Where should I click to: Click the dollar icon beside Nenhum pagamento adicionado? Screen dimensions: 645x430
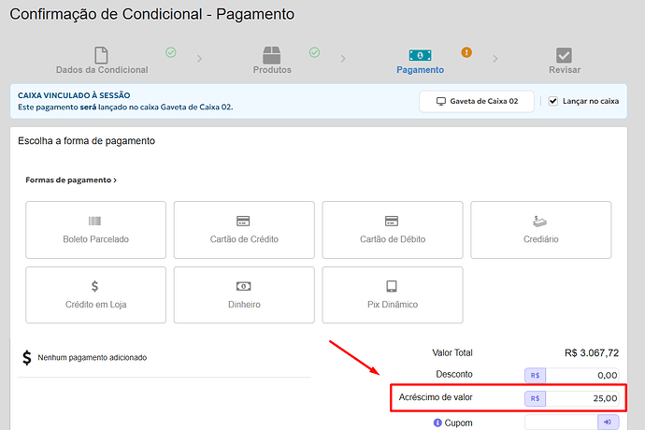pyautogui.click(x=27, y=358)
